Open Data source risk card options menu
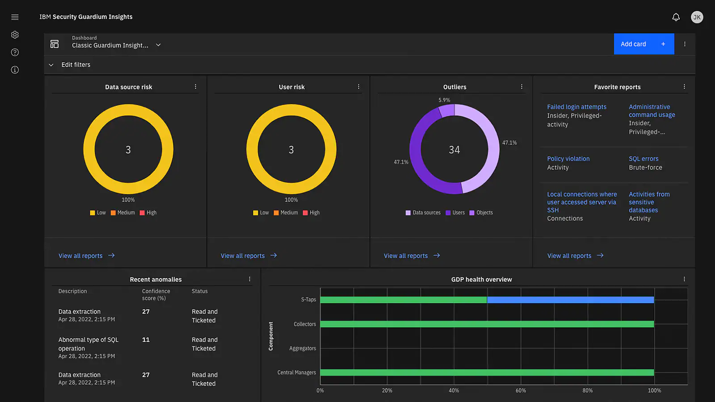715x402 pixels. pyautogui.click(x=196, y=87)
